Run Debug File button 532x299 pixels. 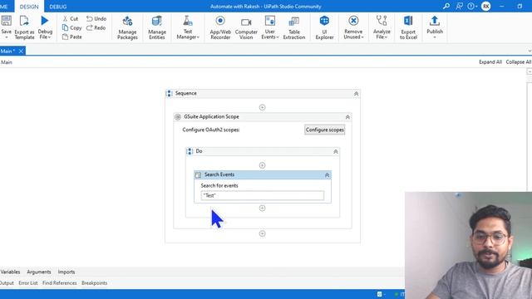point(45,27)
